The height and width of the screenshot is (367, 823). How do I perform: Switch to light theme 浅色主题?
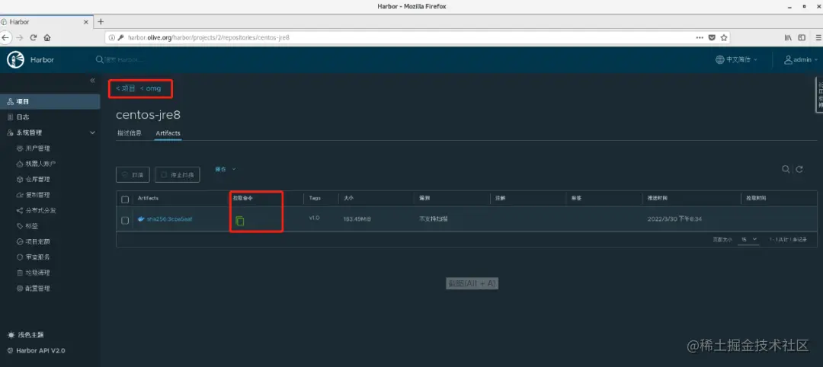[26, 334]
